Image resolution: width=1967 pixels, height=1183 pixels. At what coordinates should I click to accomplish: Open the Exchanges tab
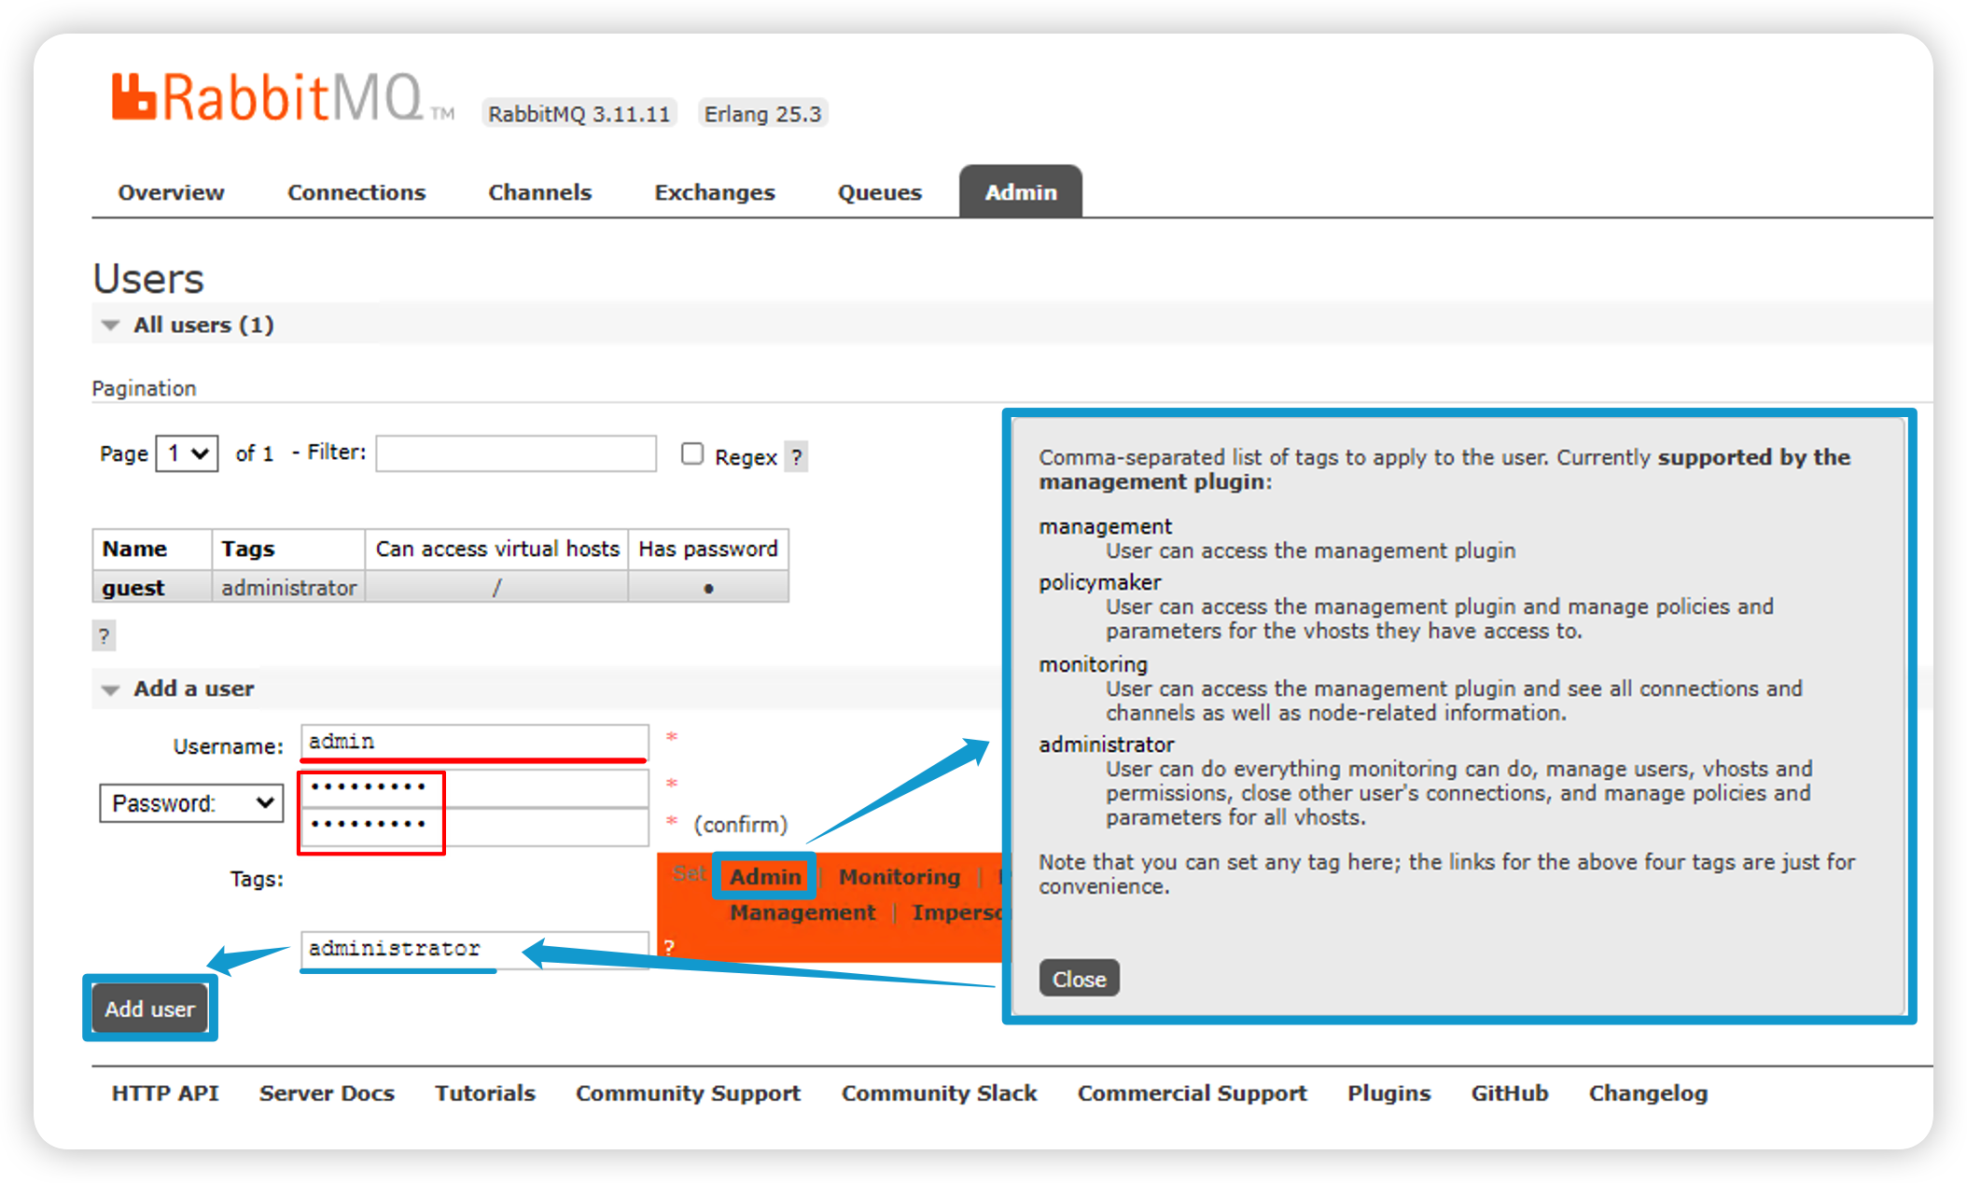[x=714, y=192]
